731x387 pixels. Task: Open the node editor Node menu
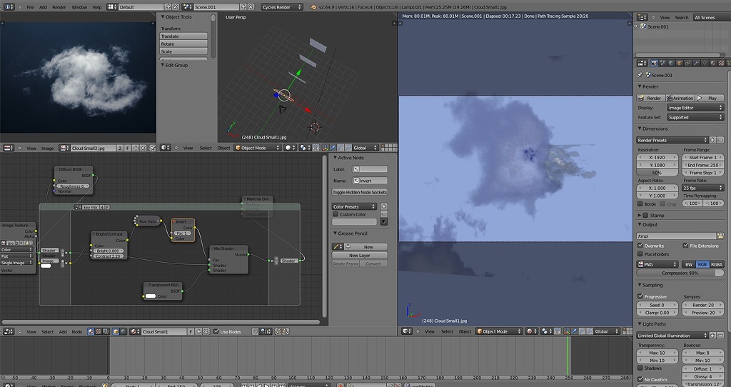[x=76, y=331]
